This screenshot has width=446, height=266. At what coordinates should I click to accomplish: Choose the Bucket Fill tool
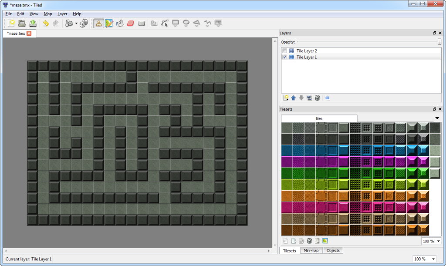click(x=120, y=24)
